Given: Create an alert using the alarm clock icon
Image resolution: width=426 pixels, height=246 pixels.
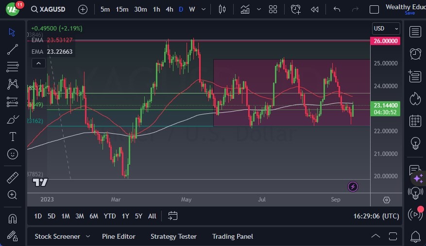Looking at the screenshot, I should (x=295, y=9).
